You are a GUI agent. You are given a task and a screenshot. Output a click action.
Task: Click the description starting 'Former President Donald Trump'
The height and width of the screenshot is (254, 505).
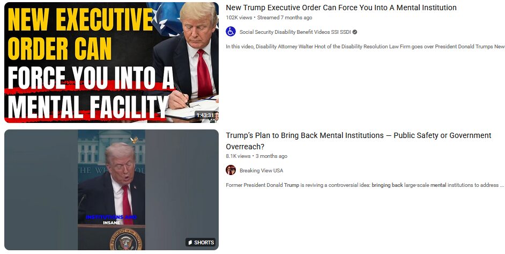[x=365, y=185]
